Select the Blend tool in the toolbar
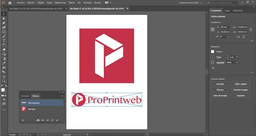 (x=4, y=72)
